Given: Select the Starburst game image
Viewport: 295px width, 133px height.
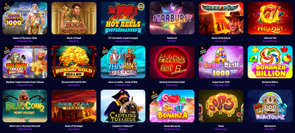Looking at the screenshot, I should click(172, 18).
